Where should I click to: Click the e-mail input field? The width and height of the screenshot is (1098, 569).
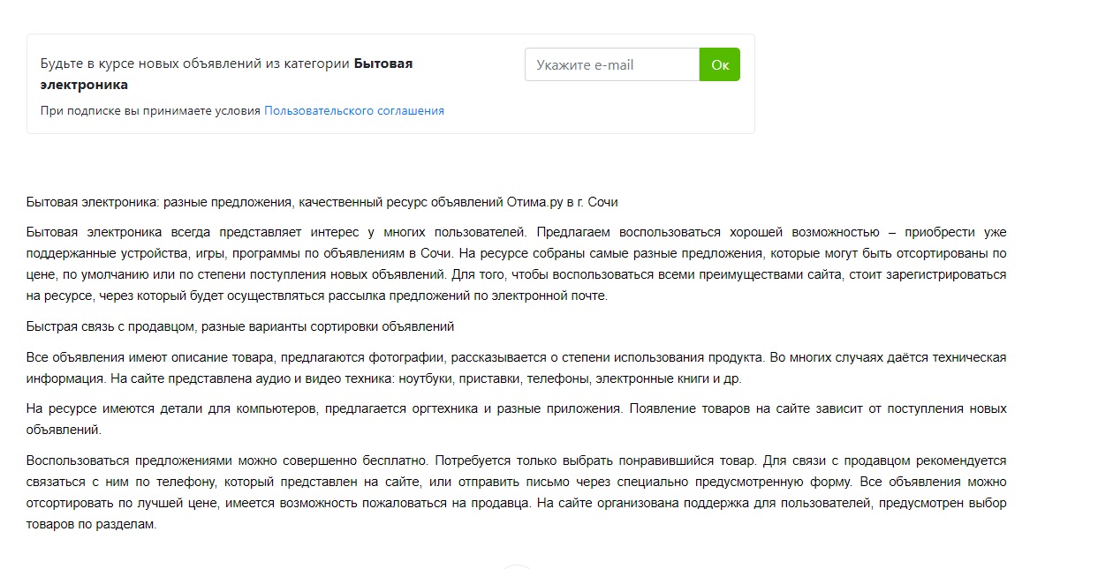click(611, 64)
